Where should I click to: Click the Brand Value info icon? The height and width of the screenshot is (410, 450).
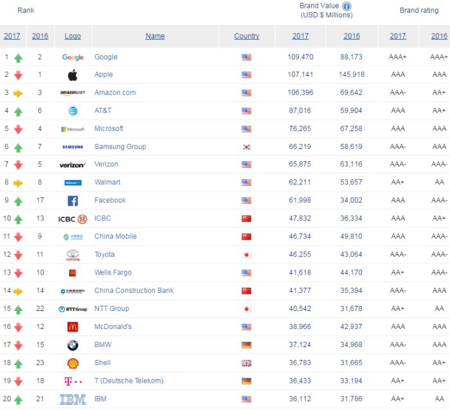346,6
